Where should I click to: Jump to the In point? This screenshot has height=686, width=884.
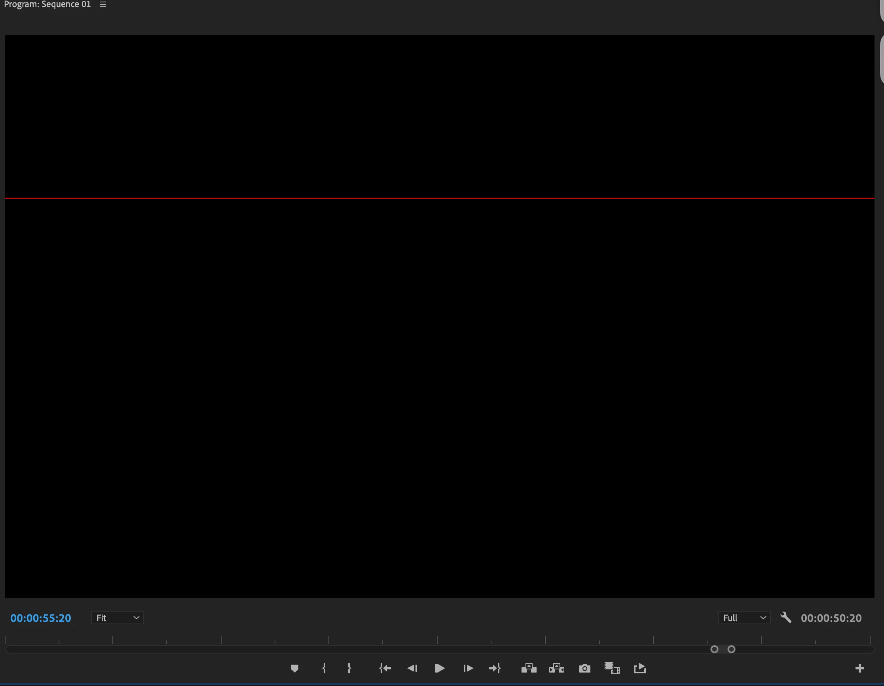point(385,668)
